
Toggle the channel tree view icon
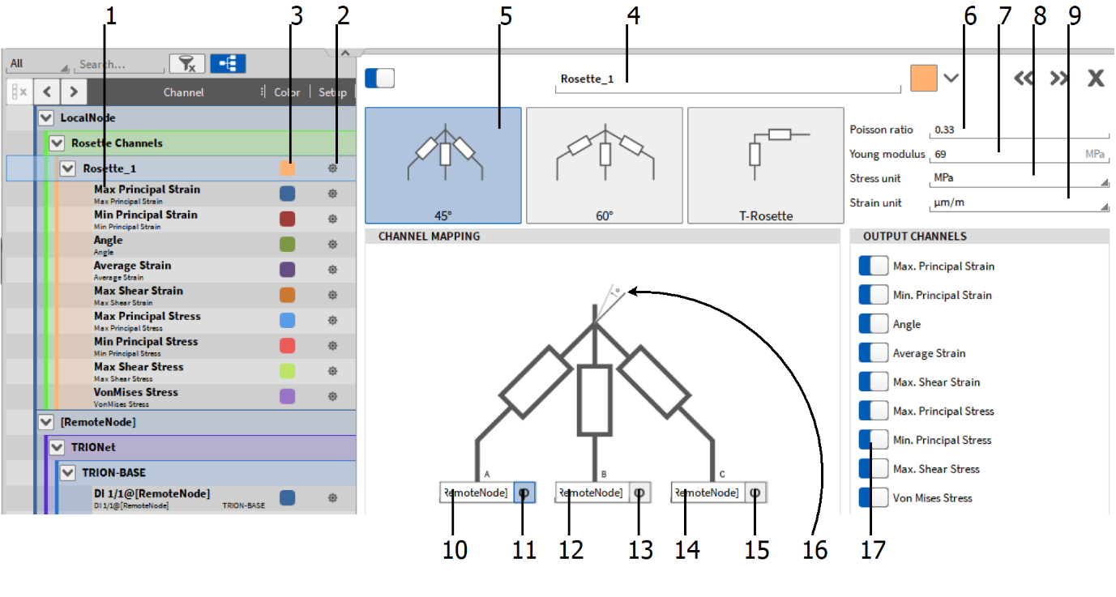point(228,64)
